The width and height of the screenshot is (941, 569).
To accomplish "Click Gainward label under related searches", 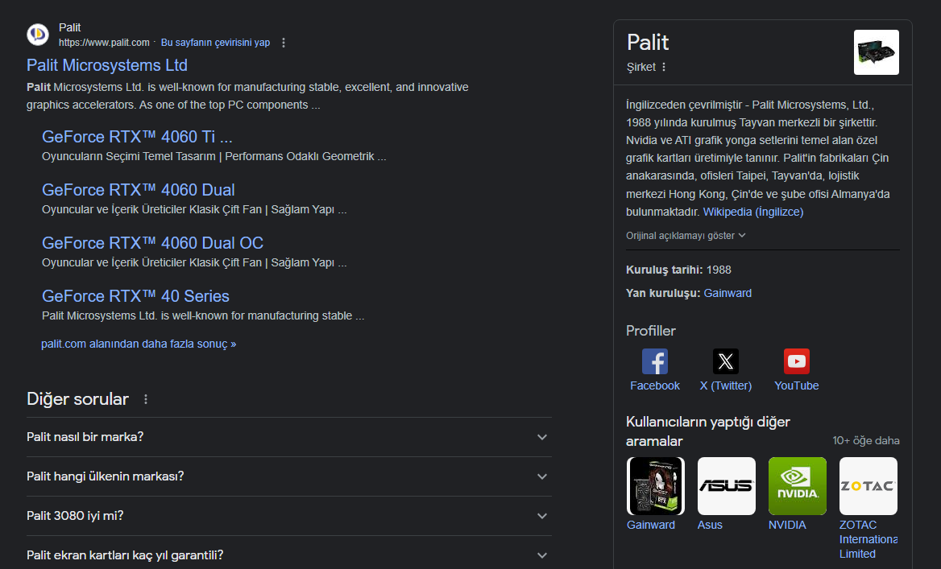I will click(x=650, y=525).
